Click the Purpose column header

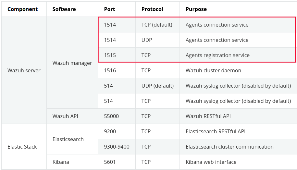click(x=196, y=9)
